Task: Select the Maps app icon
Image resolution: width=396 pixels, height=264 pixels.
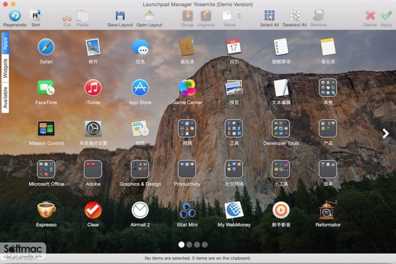Action: point(140,129)
